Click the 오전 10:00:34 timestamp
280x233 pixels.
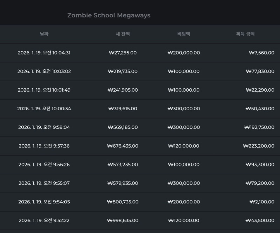point(44,109)
